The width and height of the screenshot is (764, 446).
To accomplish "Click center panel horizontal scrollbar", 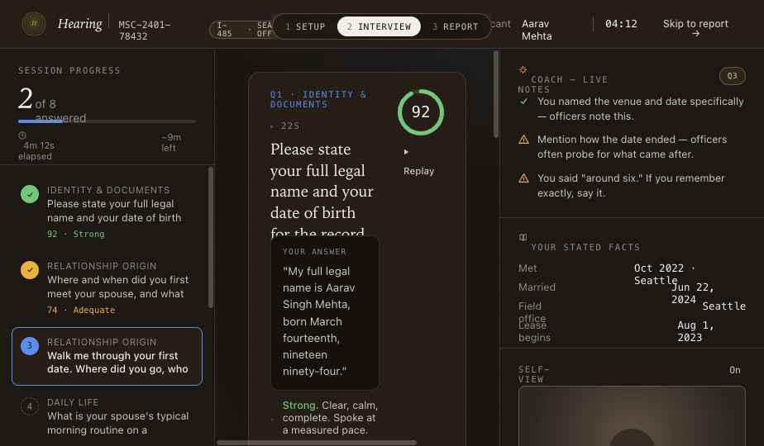I will (x=317, y=443).
